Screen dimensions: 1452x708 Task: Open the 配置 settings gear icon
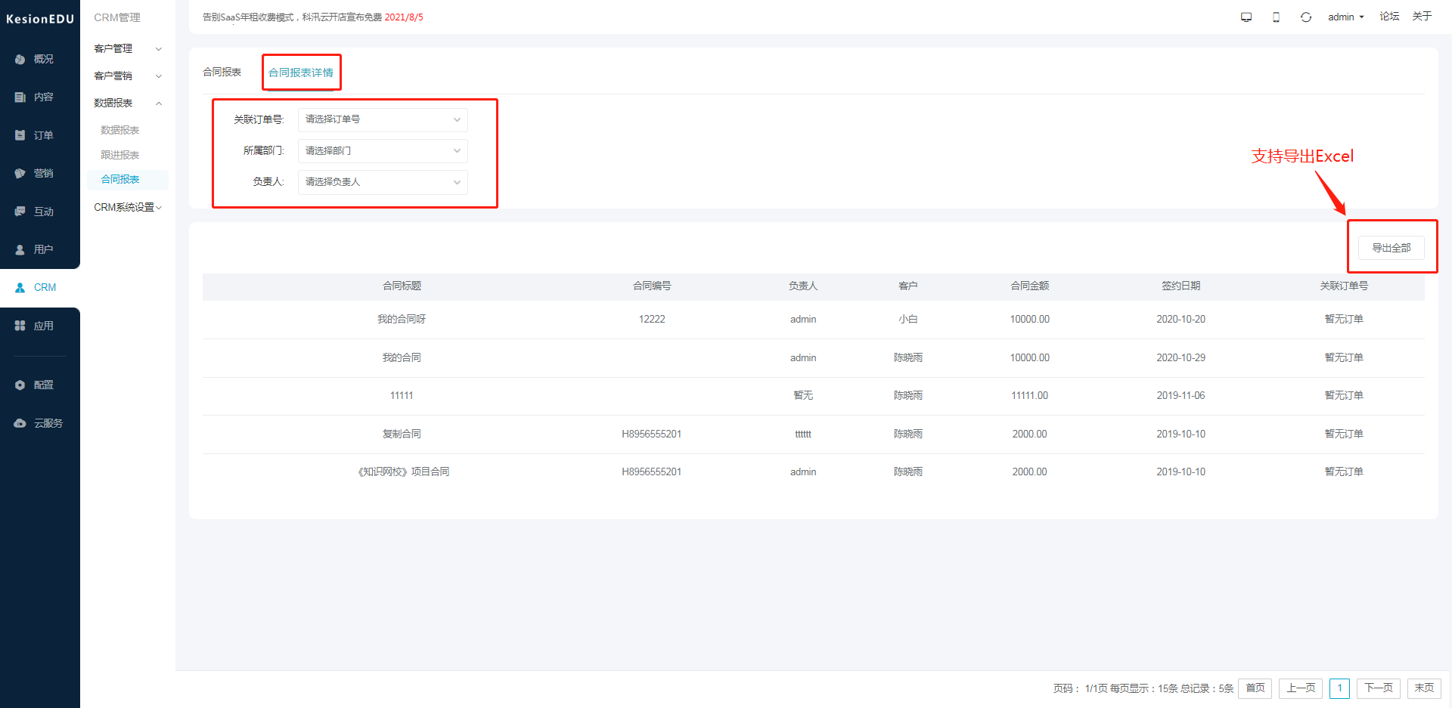click(20, 385)
